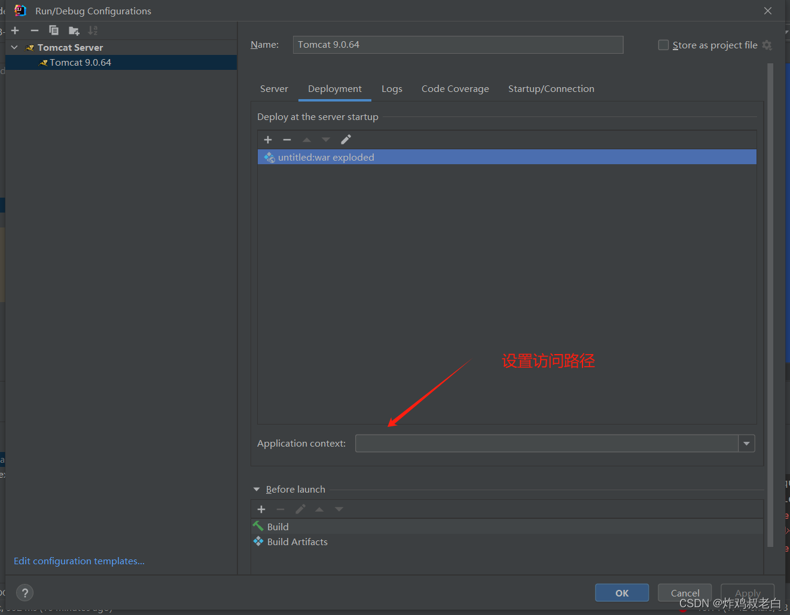Viewport: 790px width, 615px height.
Task: Remove the selected deployment artifact
Action: click(287, 140)
